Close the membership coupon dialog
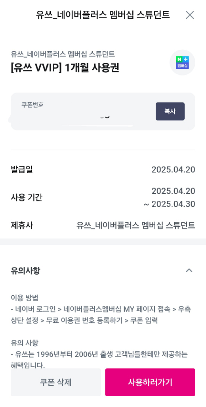Image resolution: width=206 pixels, height=407 pixels. coord(190,16)
